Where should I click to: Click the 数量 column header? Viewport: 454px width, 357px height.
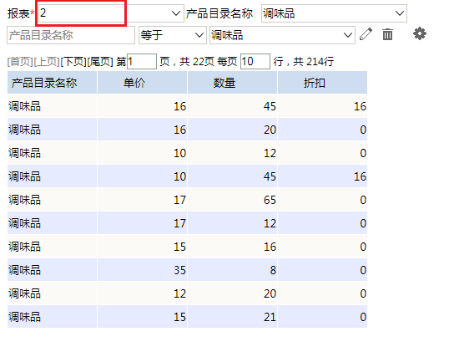coord(233,83)
